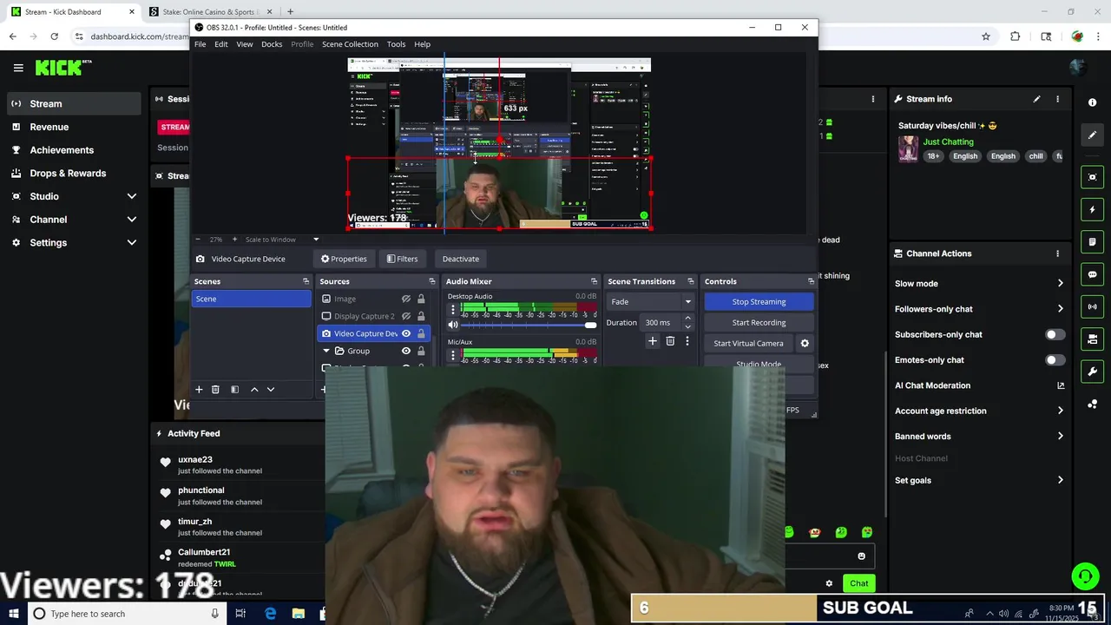1111x625 pixels.
Task: Open the Kick hamburger menu
Action: click(x=18, y=68)
